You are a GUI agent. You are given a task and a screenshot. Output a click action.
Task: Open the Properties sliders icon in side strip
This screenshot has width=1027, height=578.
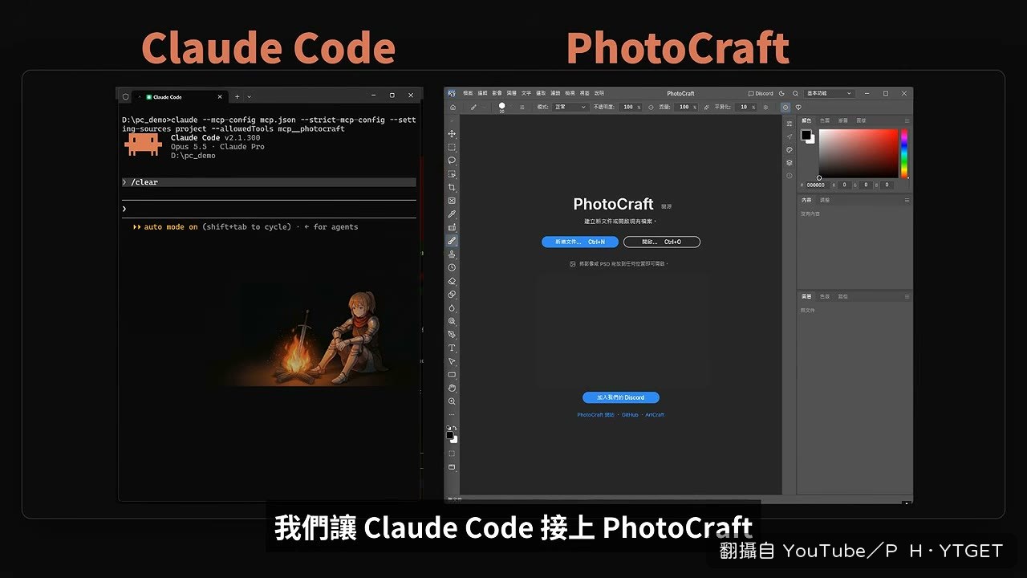pyautogui.click(x=790, y=123)
